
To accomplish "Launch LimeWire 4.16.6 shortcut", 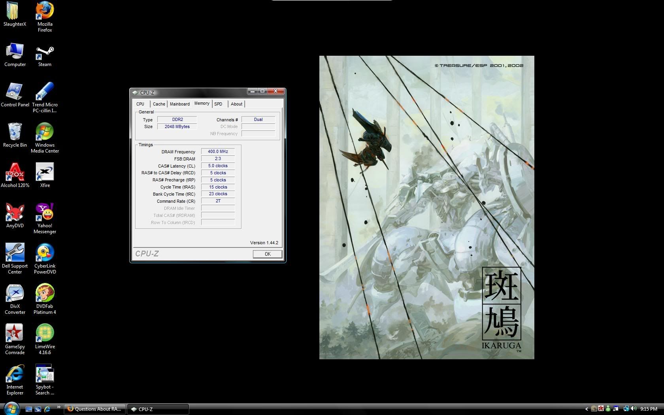I will click(45, 340).
